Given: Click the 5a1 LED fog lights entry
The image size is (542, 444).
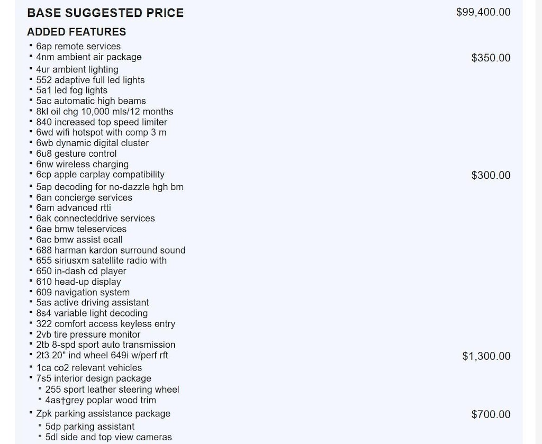Looking at the screenshot, I should [x=71, y=90].
